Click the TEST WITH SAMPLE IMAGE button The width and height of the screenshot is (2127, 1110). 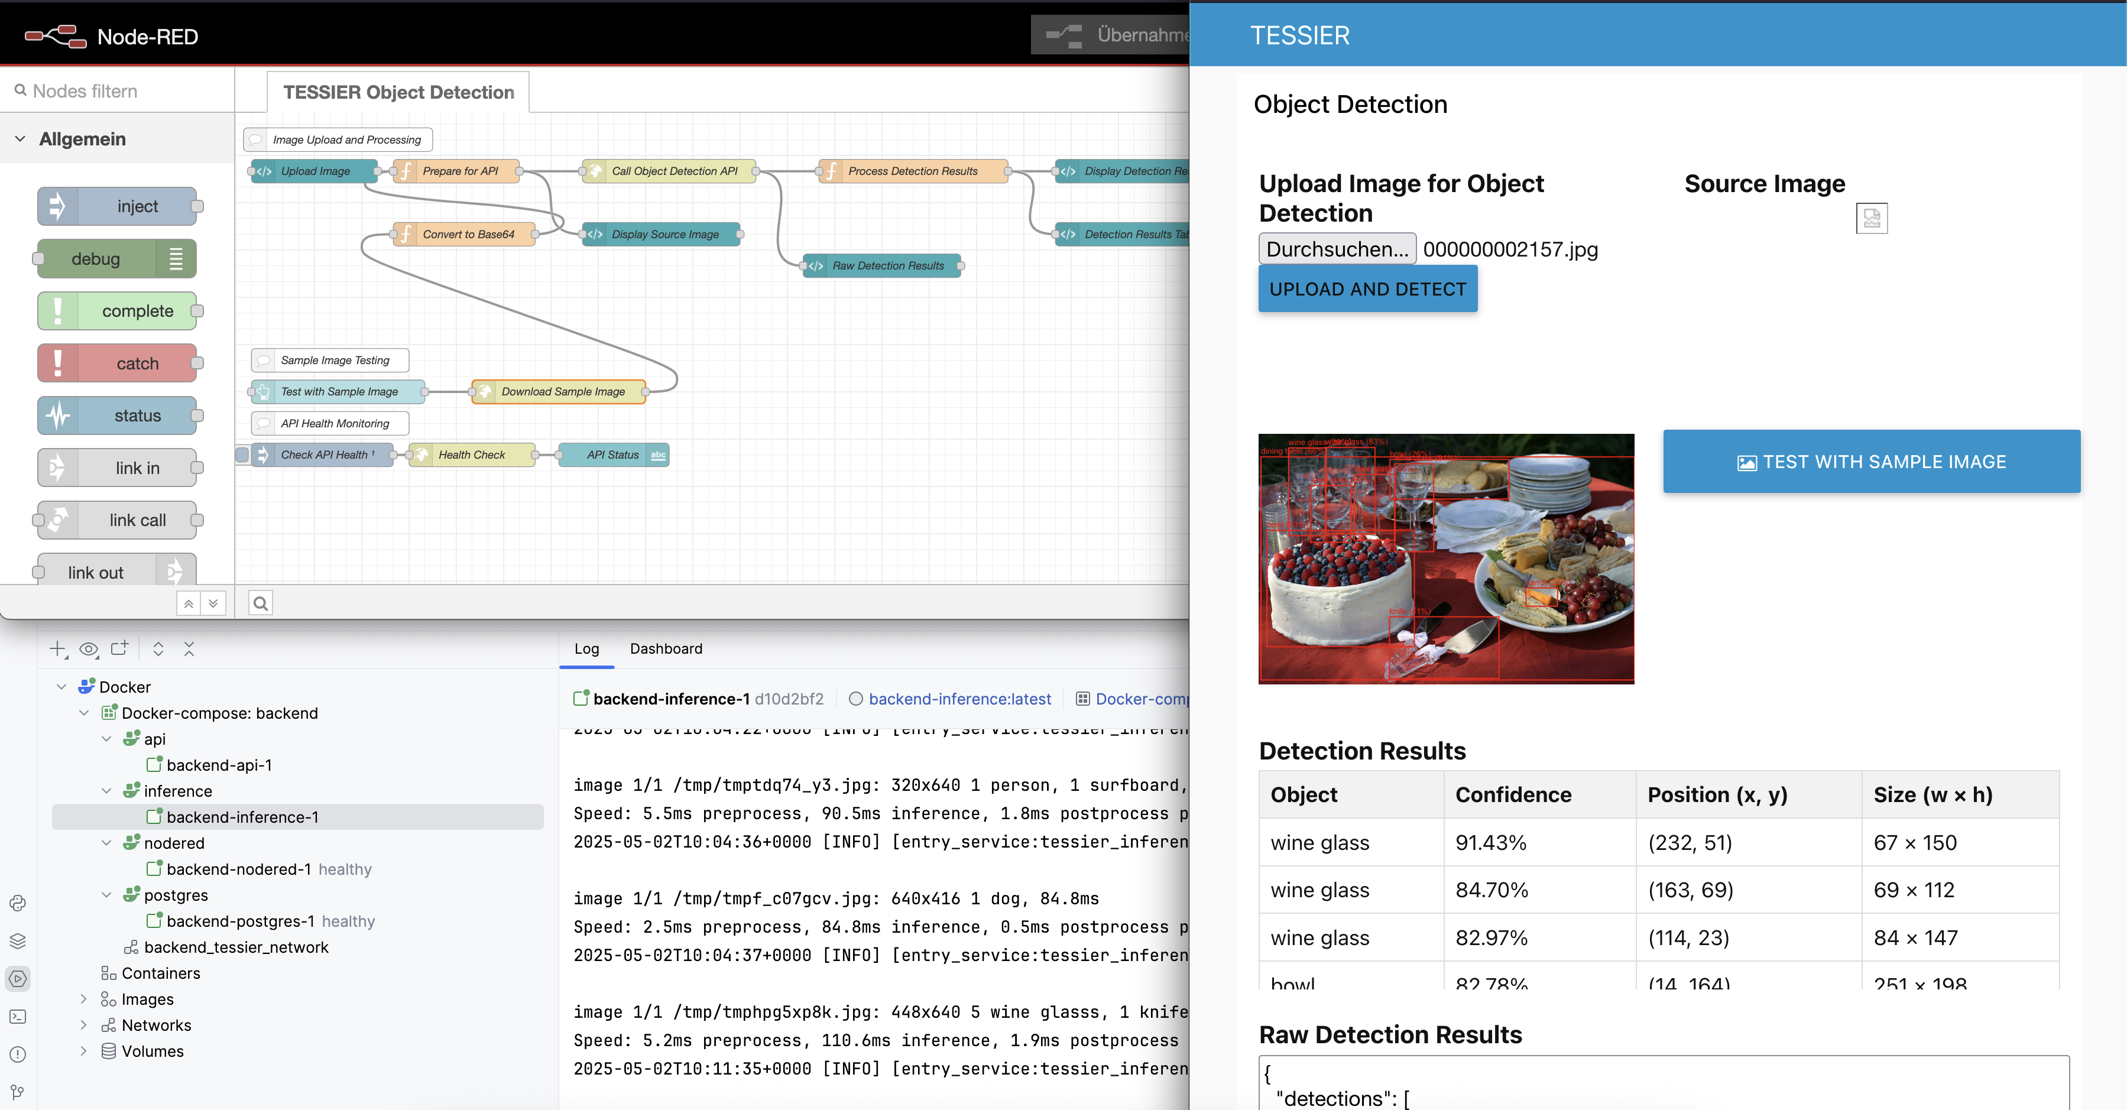[x=1871, y=462]
